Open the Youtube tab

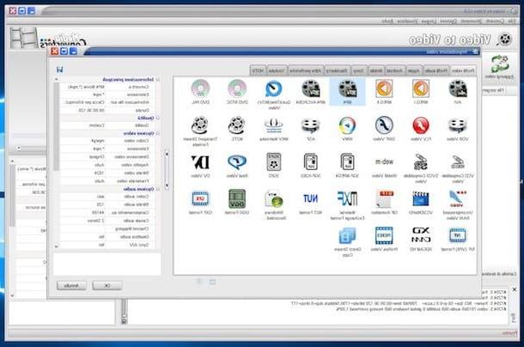point(277,71)
